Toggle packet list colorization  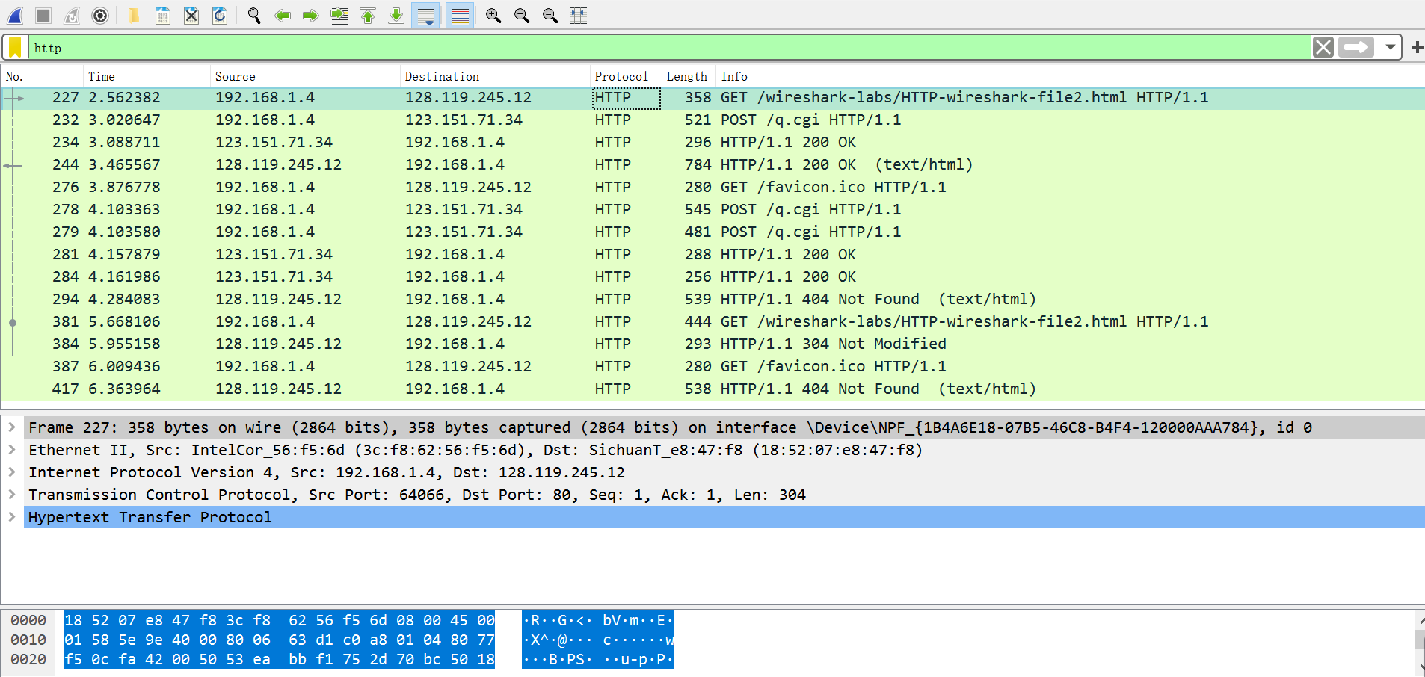(x=459, y=15)
